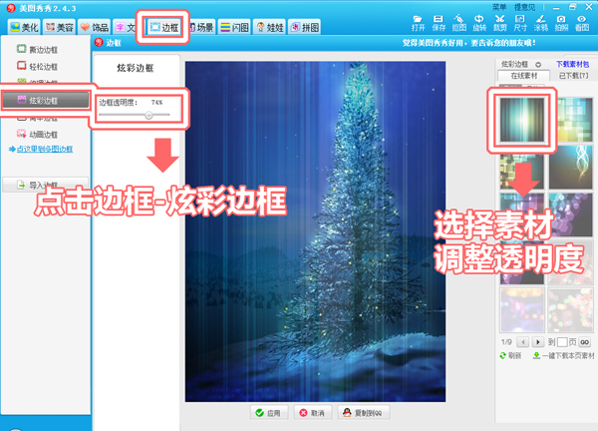Choose the pastel bokeh thumbnail at bottom left
Viewport: 598px width, 431px height.
(522, 309)
